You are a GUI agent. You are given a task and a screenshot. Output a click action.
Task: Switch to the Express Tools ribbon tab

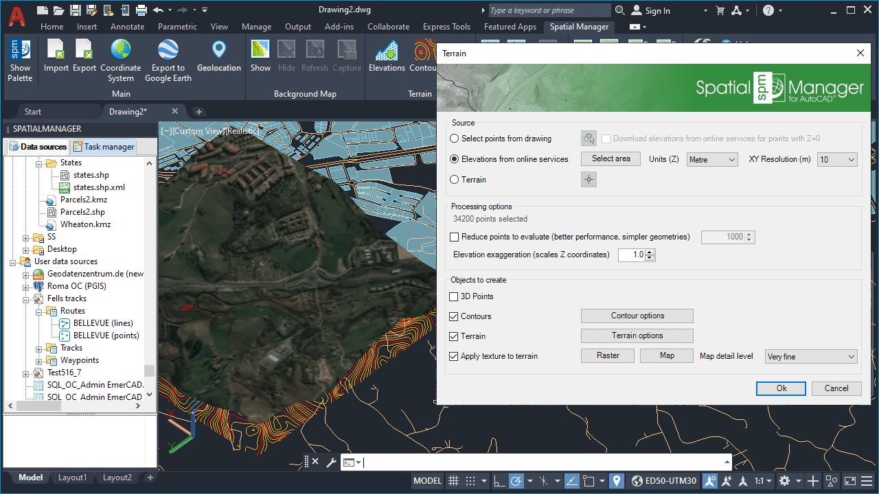tap(446, 27)
